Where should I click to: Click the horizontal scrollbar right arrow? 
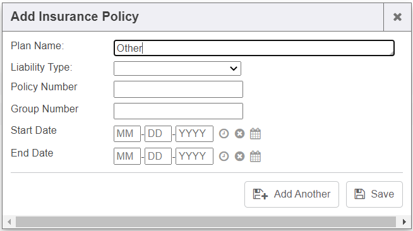[404, 222]
